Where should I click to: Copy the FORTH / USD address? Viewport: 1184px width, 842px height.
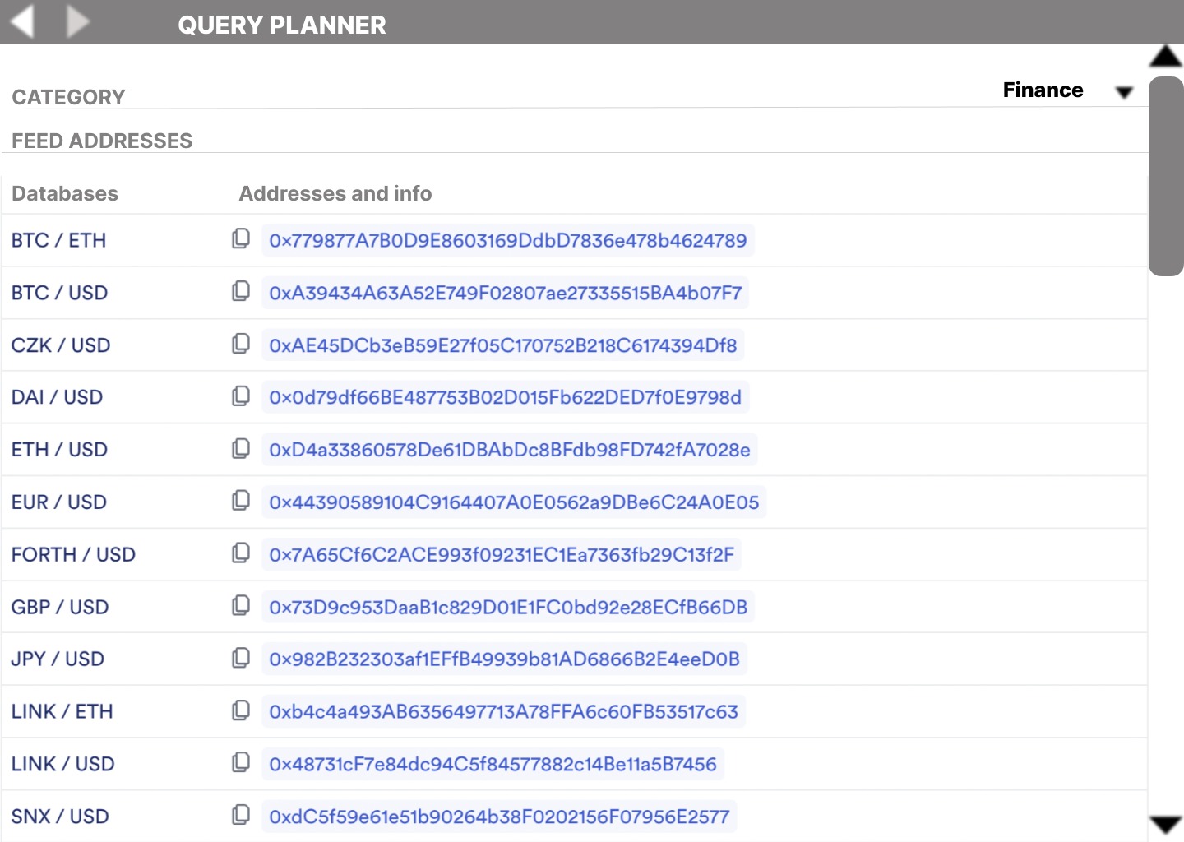coord(241,553)
